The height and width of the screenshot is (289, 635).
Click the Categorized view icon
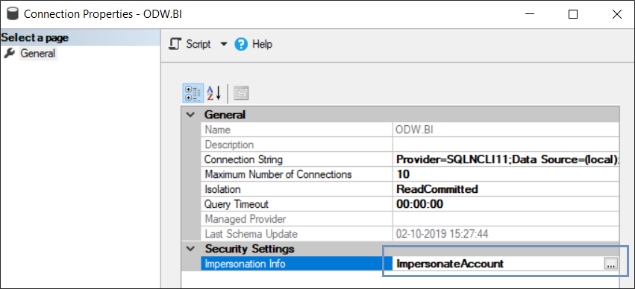(193, 93)
